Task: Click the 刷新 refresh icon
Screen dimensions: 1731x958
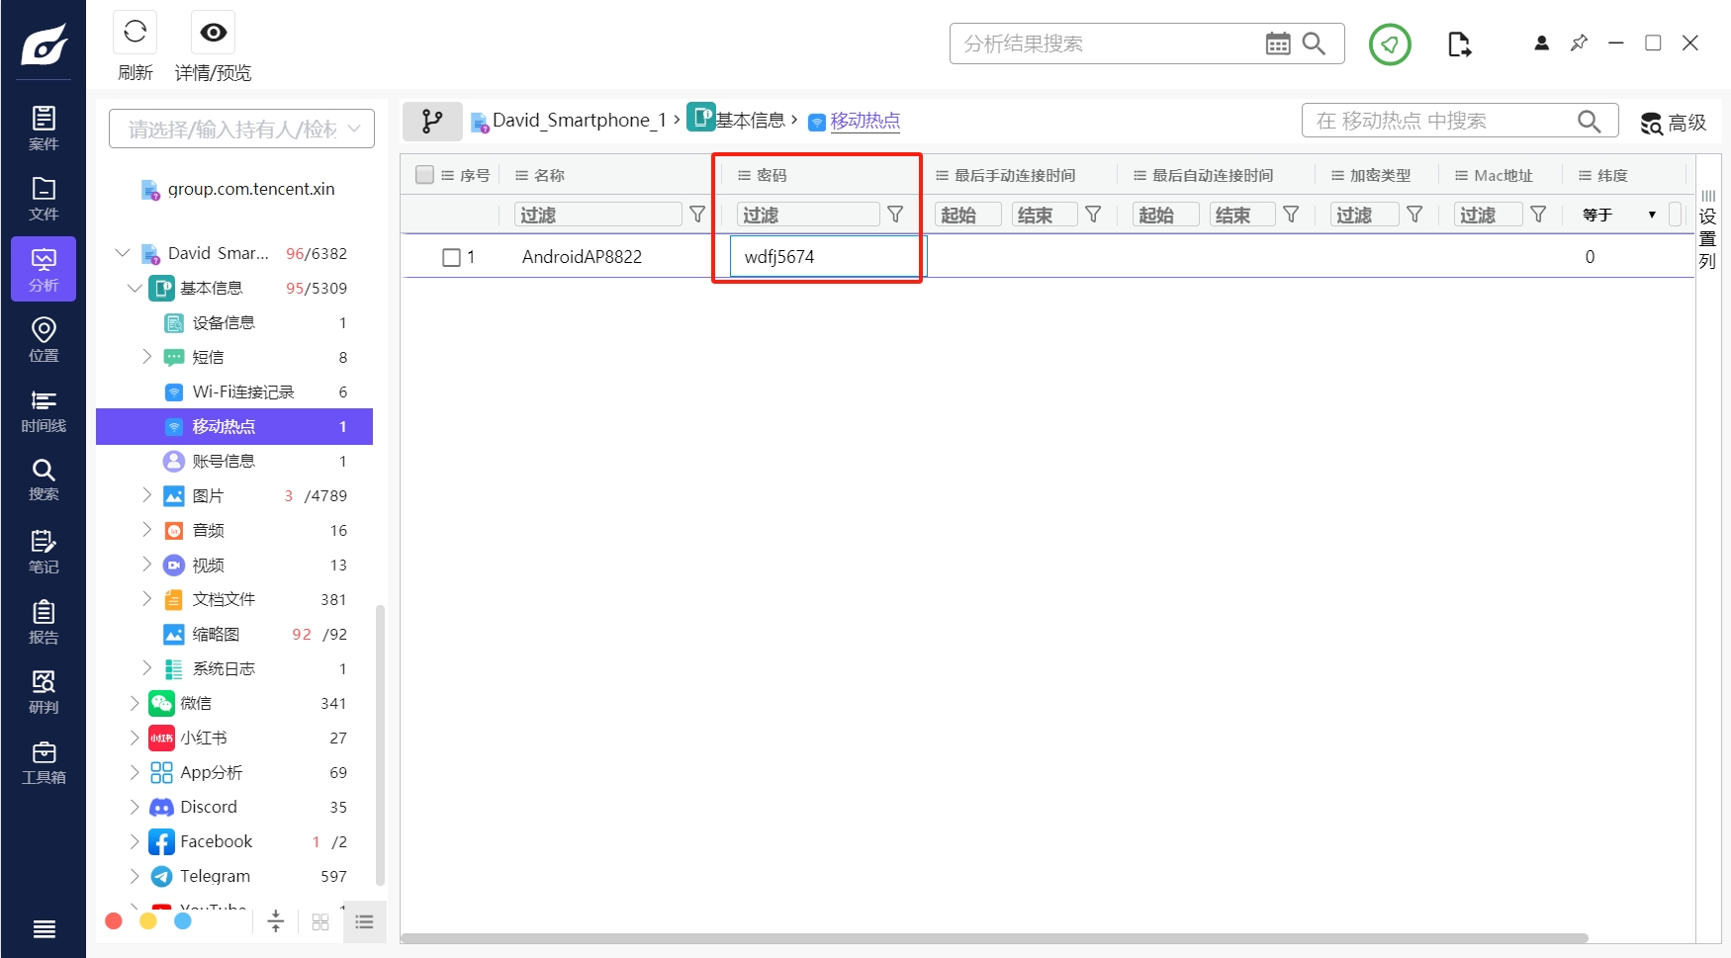Action: [x=136, y=33]
